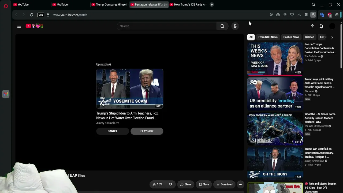Open Jon on Trump's Constitution Confusion video
The image size is (343, 193).
pos(320,48)
